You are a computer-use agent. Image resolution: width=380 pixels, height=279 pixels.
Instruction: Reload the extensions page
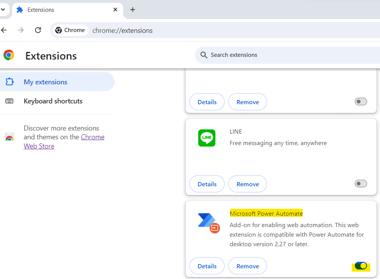pos(38,30)
